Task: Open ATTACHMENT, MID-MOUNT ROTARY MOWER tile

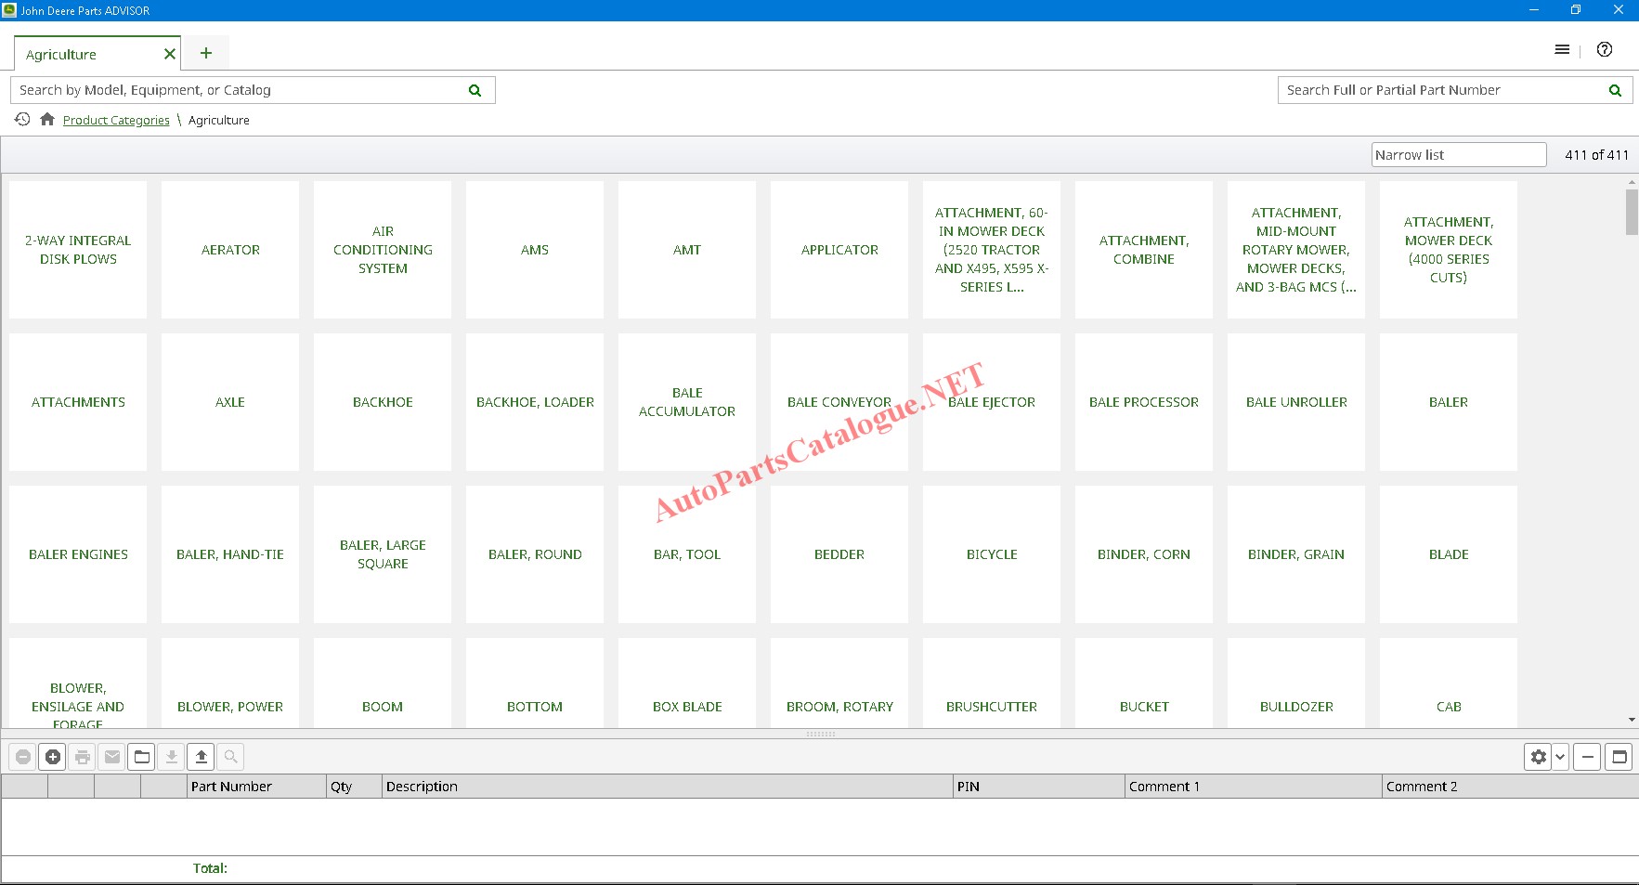Action: pos(1296,250)
